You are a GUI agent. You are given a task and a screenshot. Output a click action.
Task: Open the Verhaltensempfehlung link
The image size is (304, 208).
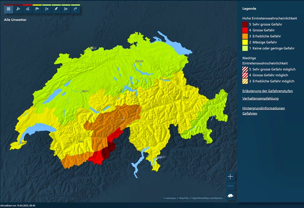[x=260, y=98]
